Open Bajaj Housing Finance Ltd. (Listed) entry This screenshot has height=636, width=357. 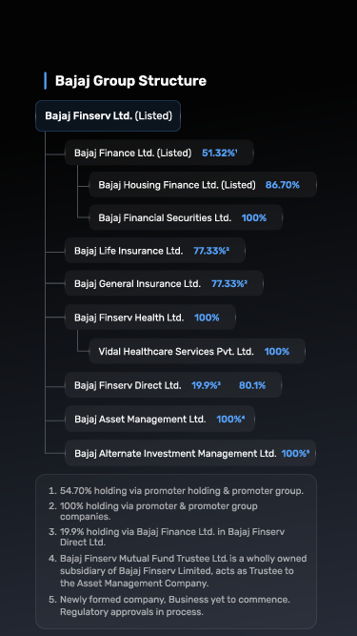coord(203,185)
